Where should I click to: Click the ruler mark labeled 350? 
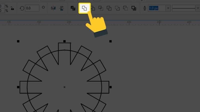(x=159, y=22)
